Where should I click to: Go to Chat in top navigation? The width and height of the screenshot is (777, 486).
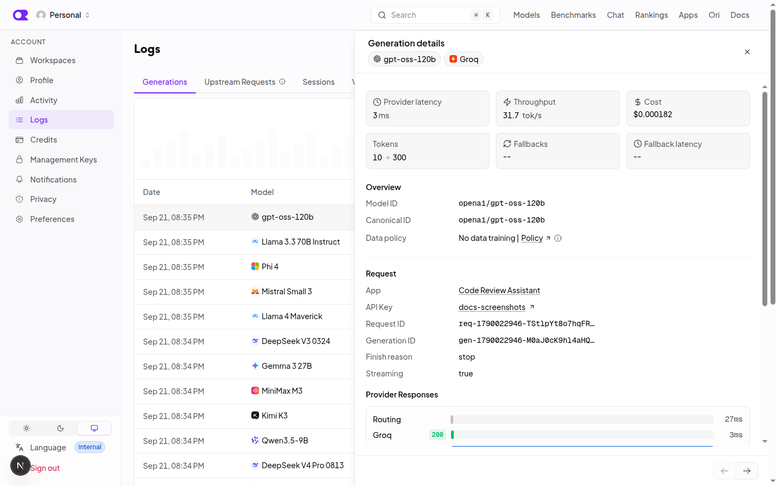tap(615, 15)
